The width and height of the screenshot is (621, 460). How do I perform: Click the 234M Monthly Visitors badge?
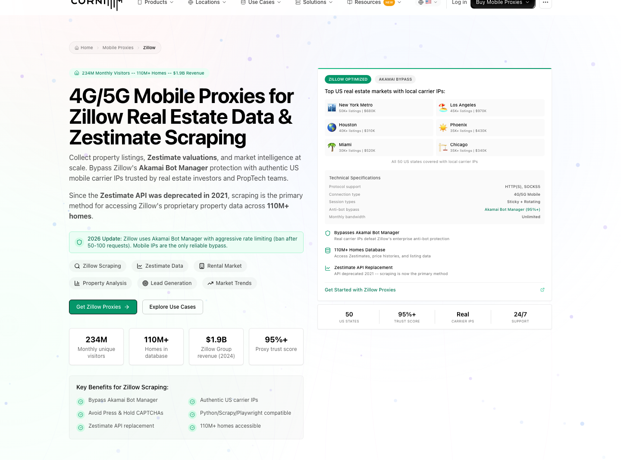click(x=139, y=73)
